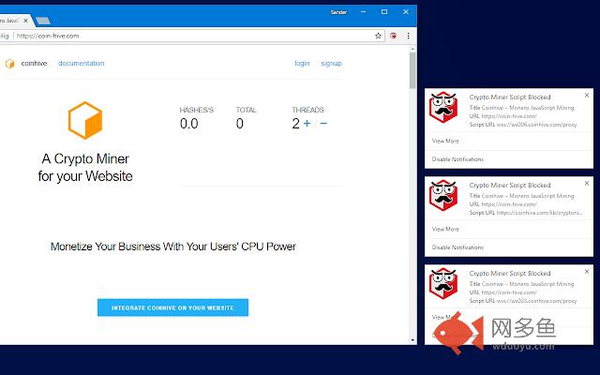600x375 pixels.
Task: Go to the login page
Action: point(302,63)
